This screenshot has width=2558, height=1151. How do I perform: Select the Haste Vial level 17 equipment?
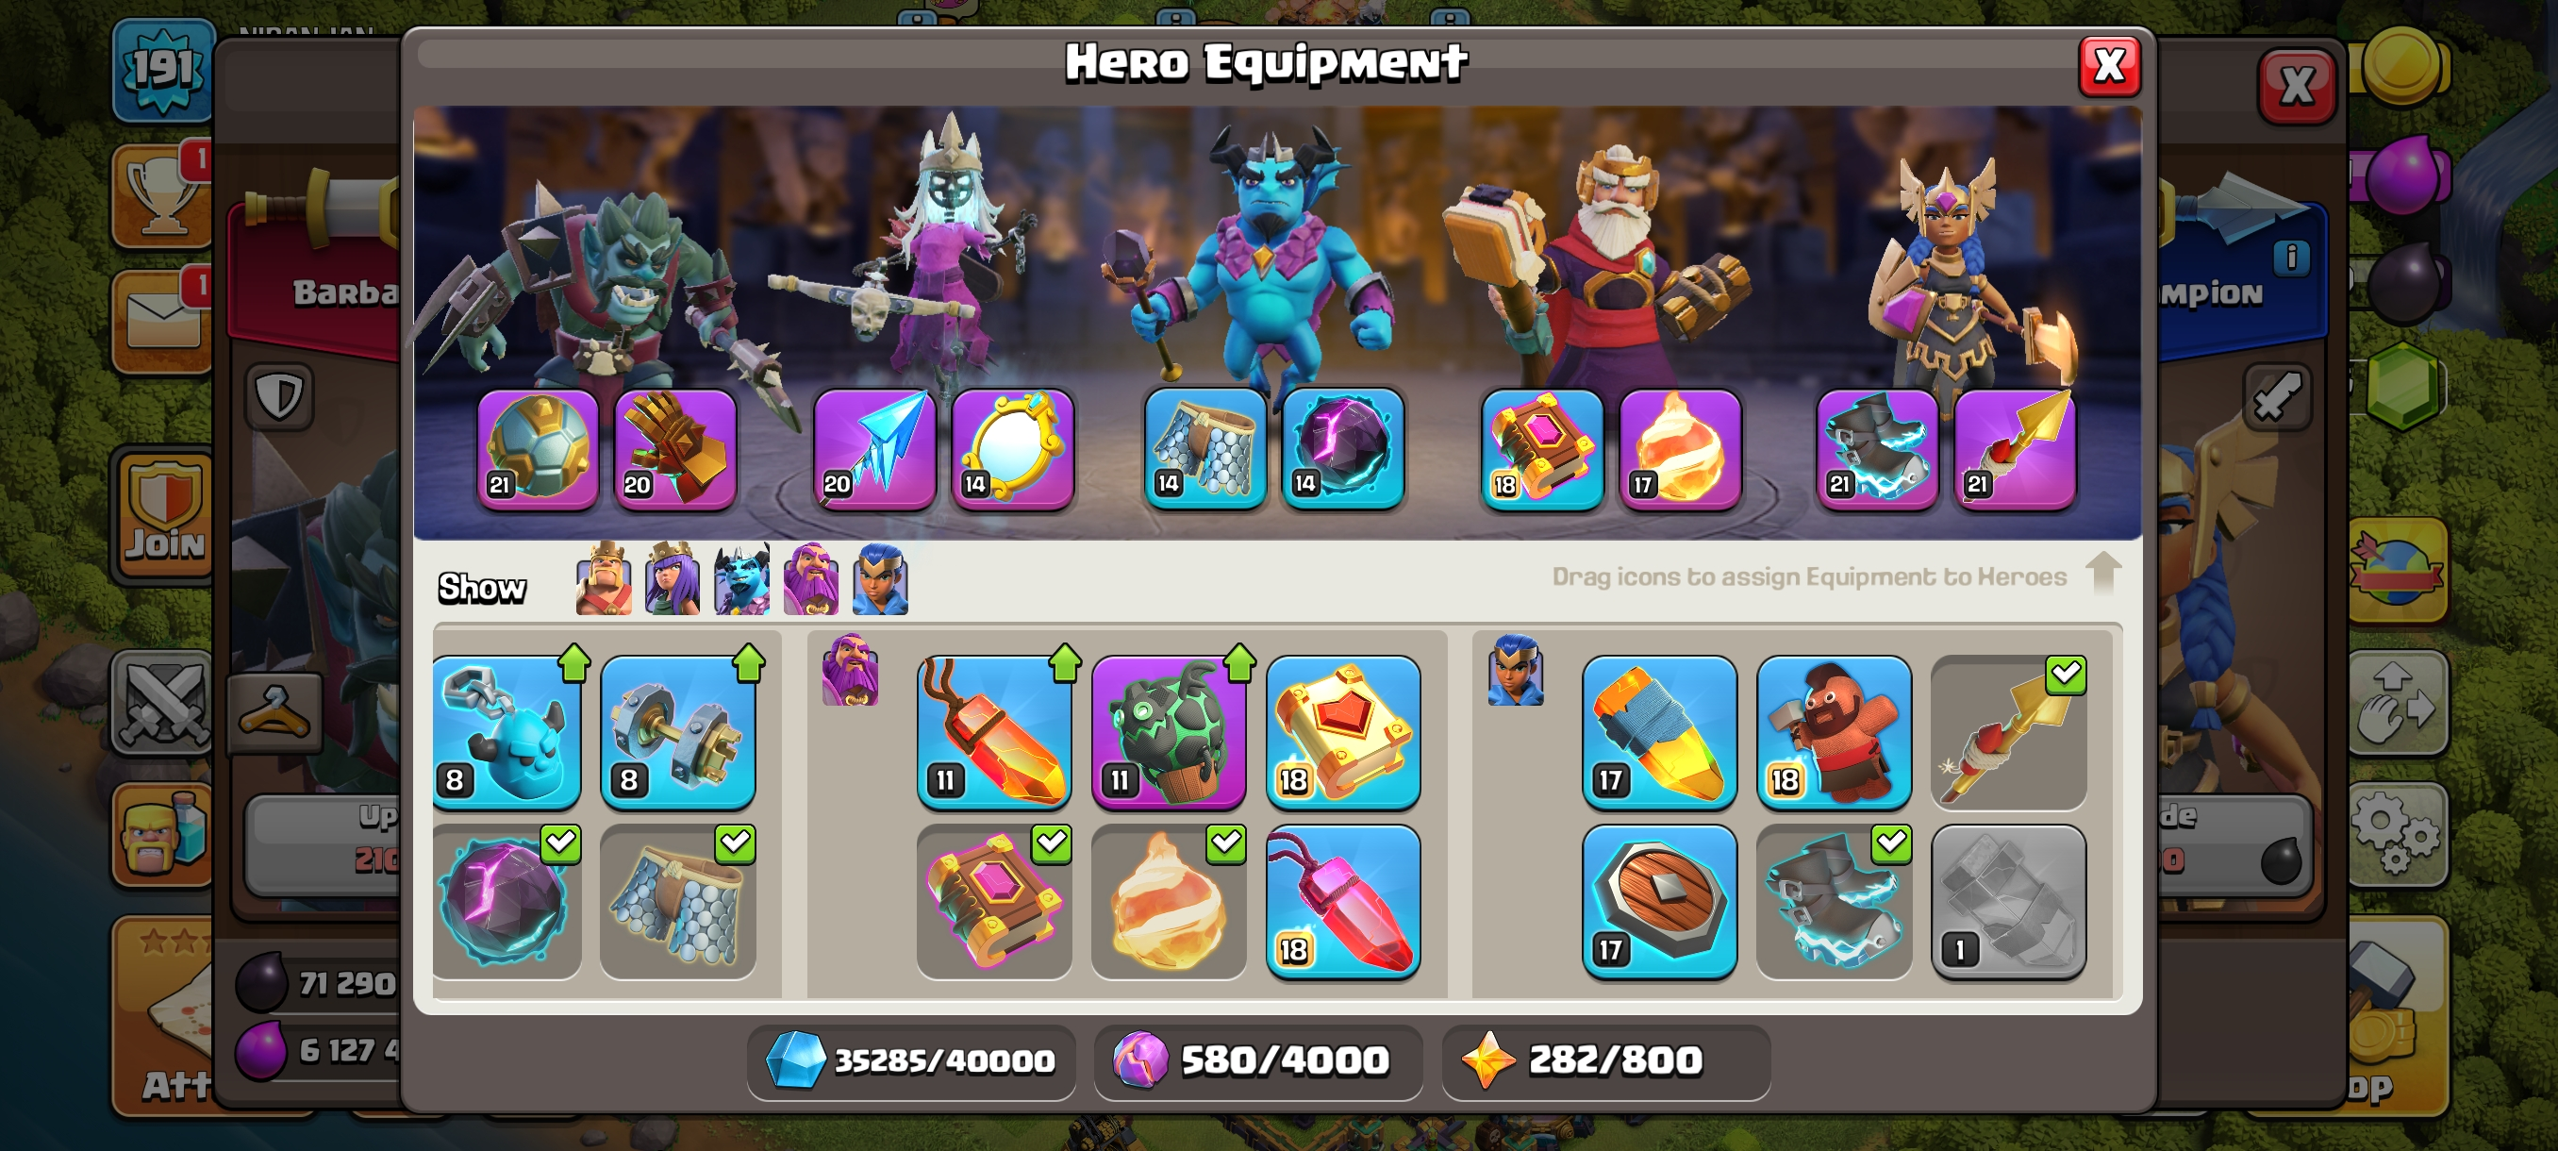(1659, 732)
